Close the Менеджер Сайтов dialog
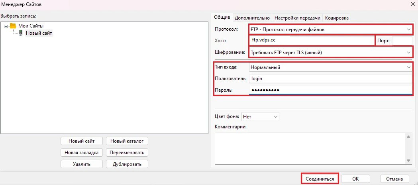The image size is (418, 185). tap(412, 4)
